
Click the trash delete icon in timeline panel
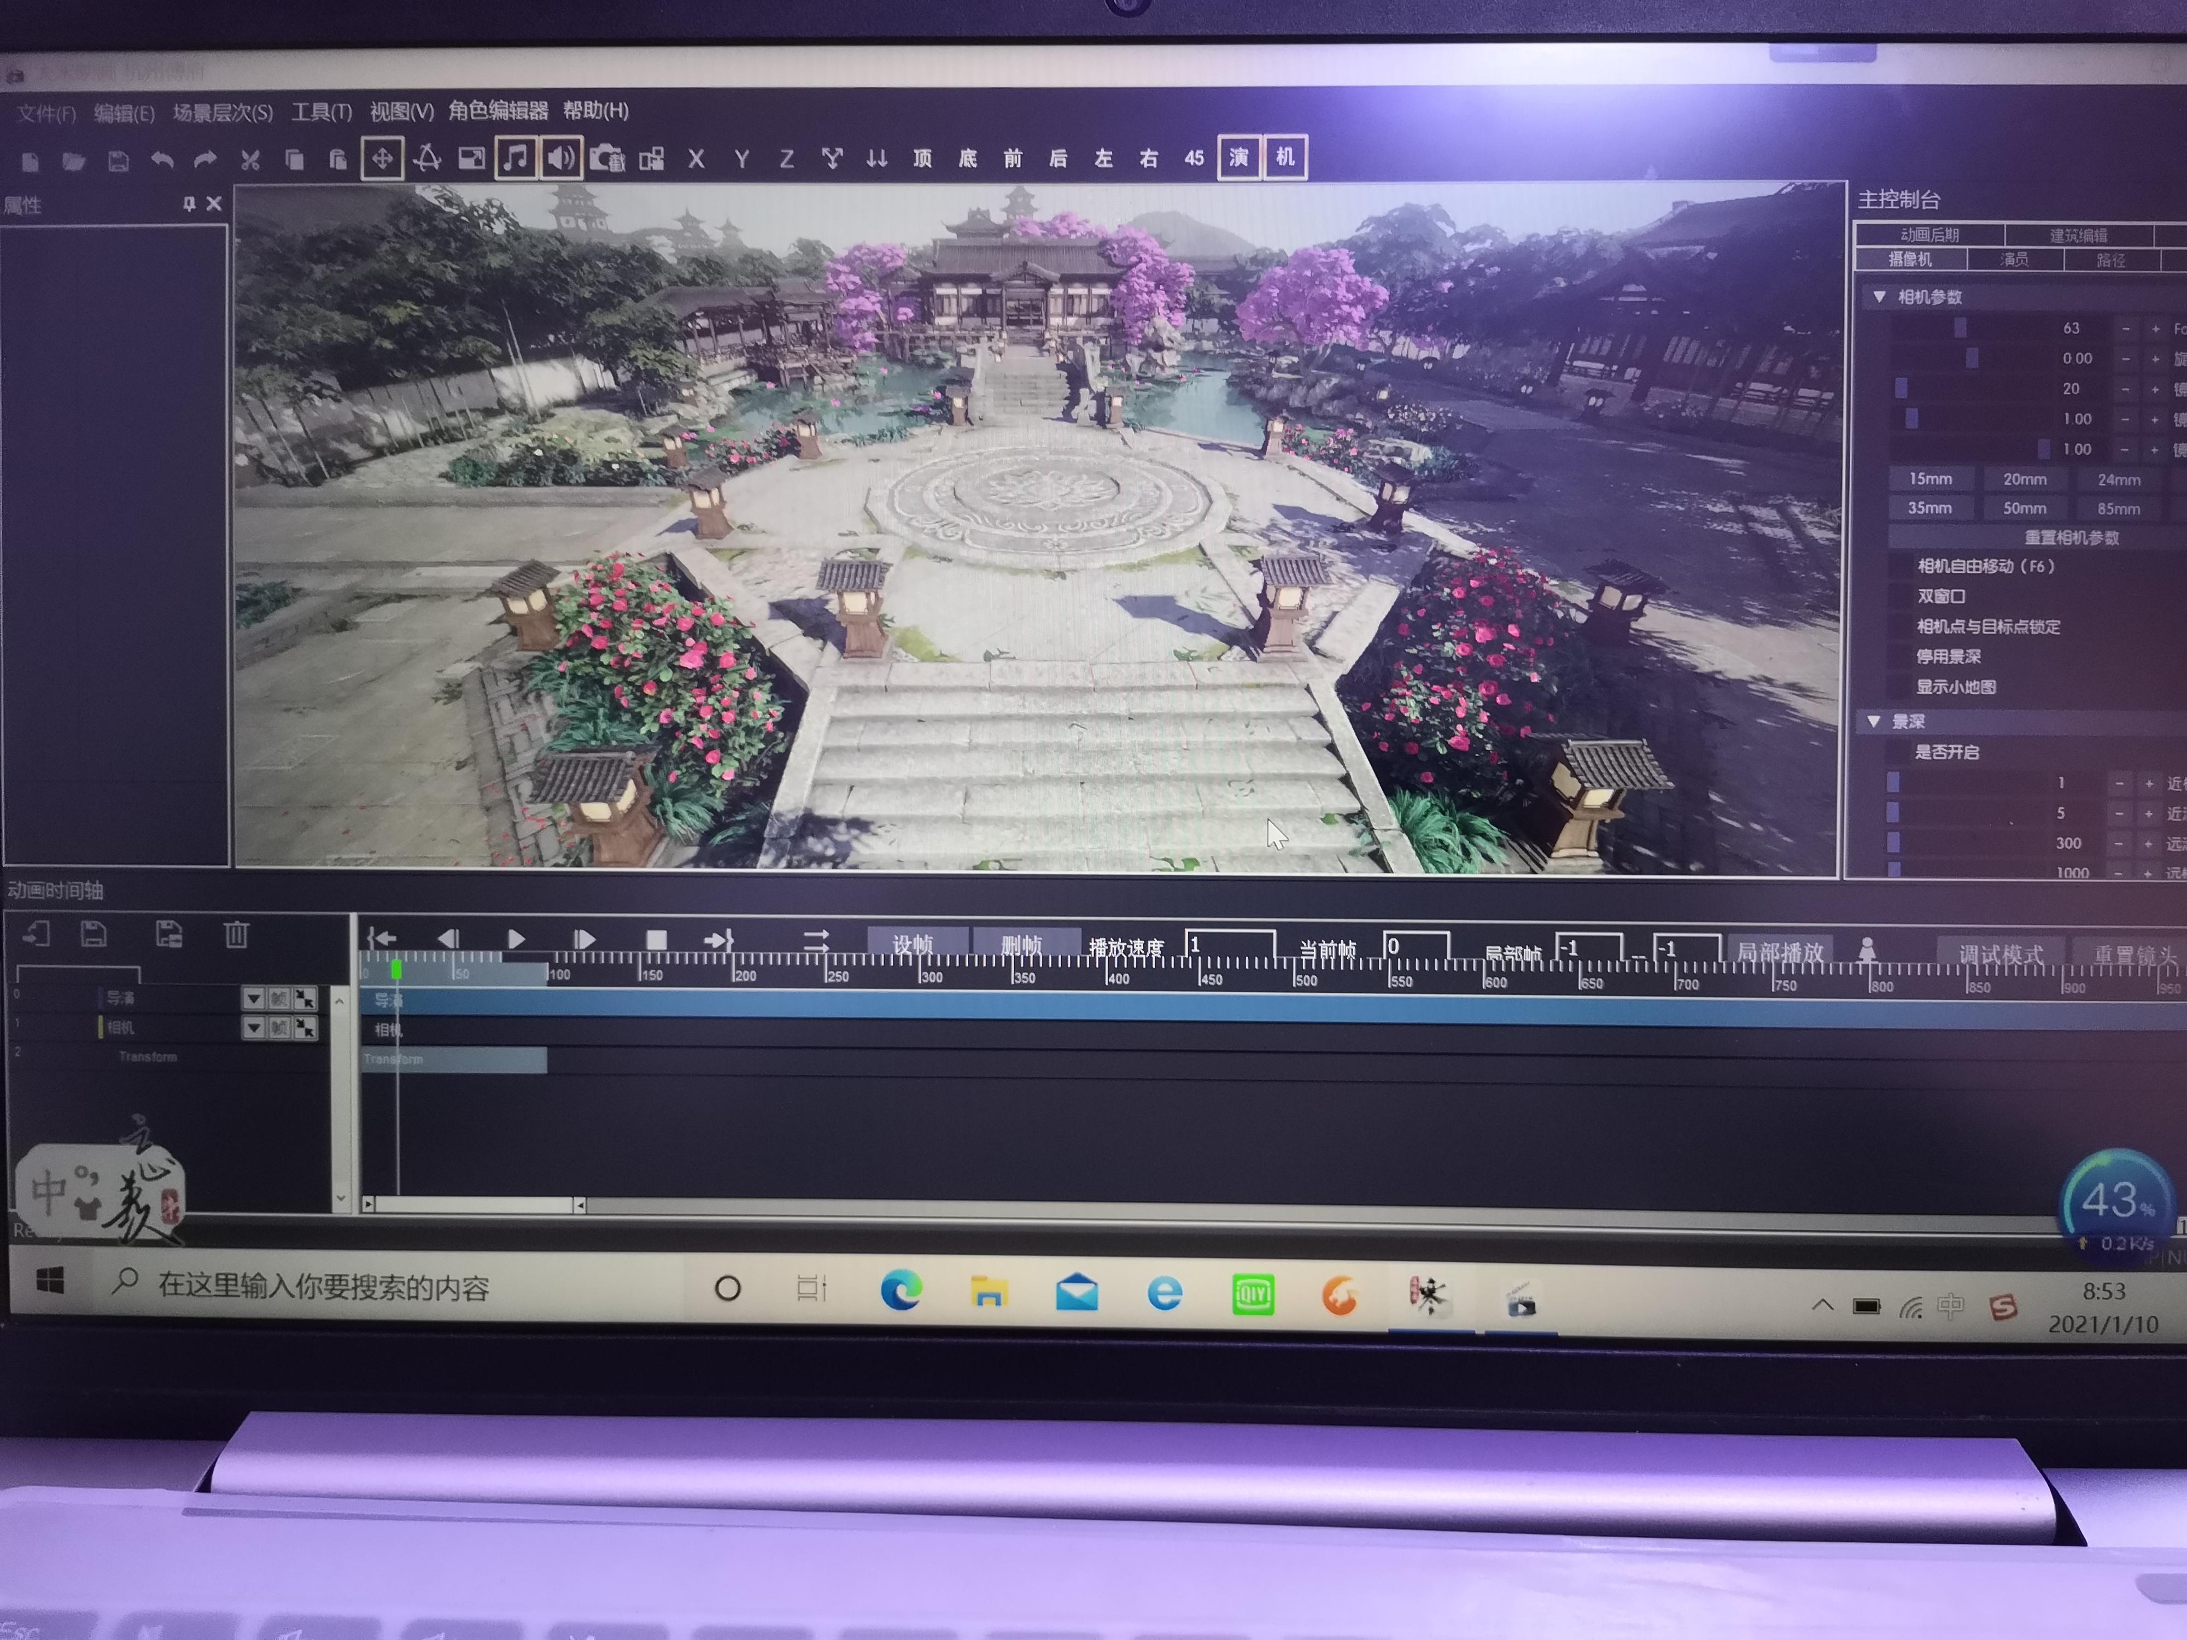[236, 934]
